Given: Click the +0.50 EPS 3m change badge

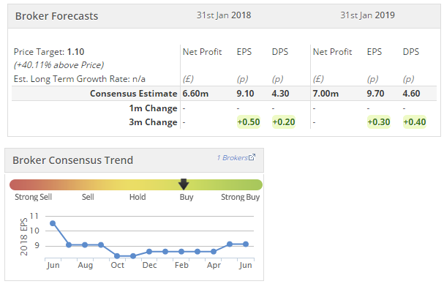Looking at the screenshot, I should point(249,122).
